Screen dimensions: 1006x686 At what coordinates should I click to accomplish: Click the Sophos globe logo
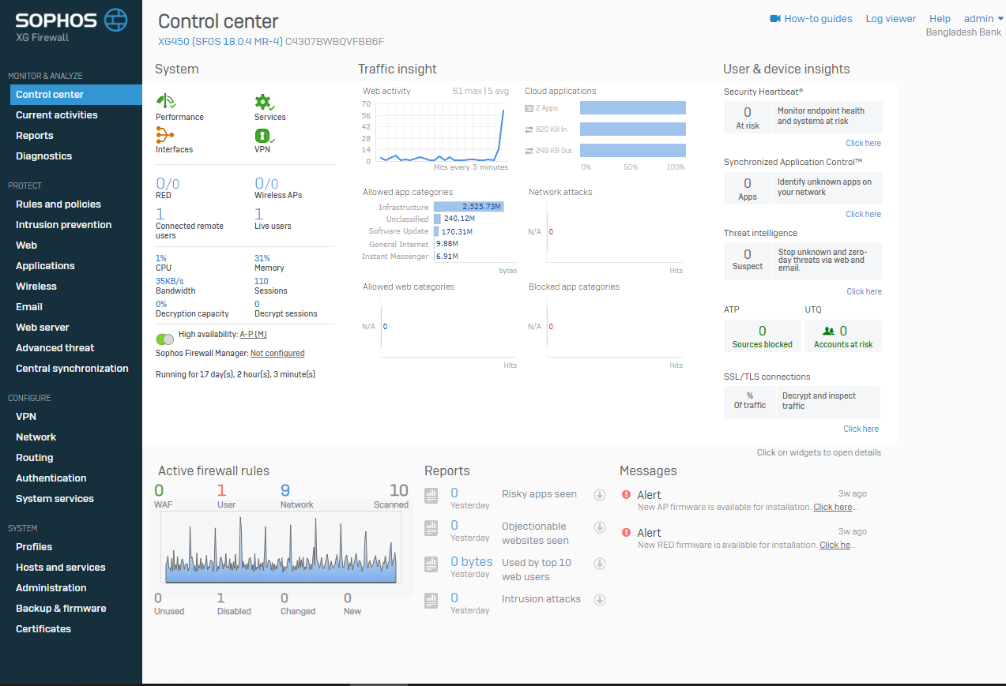(x=115, y=20)
